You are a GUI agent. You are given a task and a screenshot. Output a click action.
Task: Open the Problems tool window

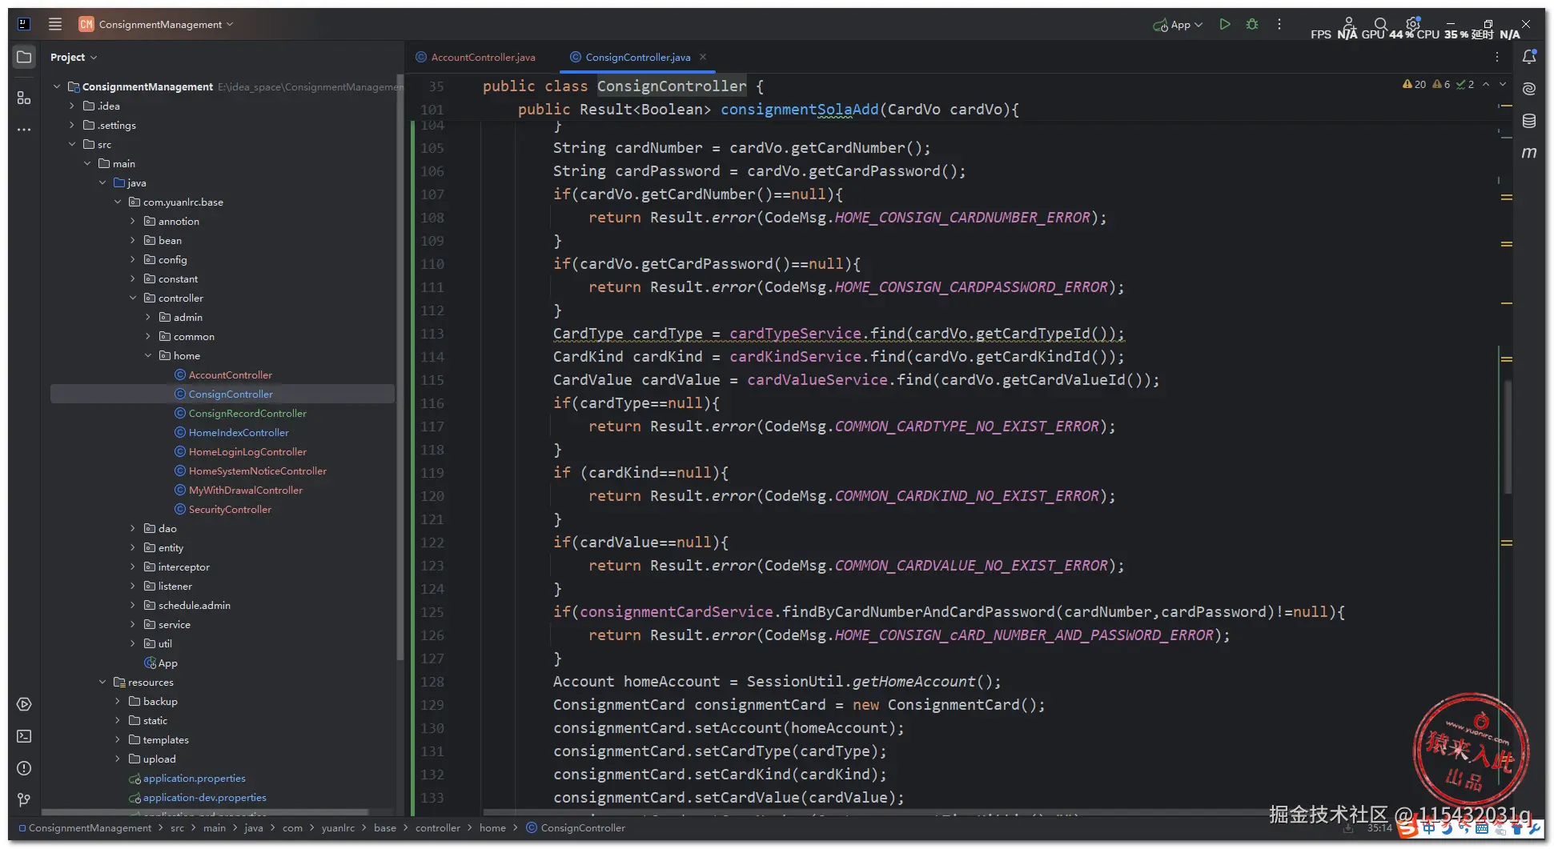coord(24,768)
